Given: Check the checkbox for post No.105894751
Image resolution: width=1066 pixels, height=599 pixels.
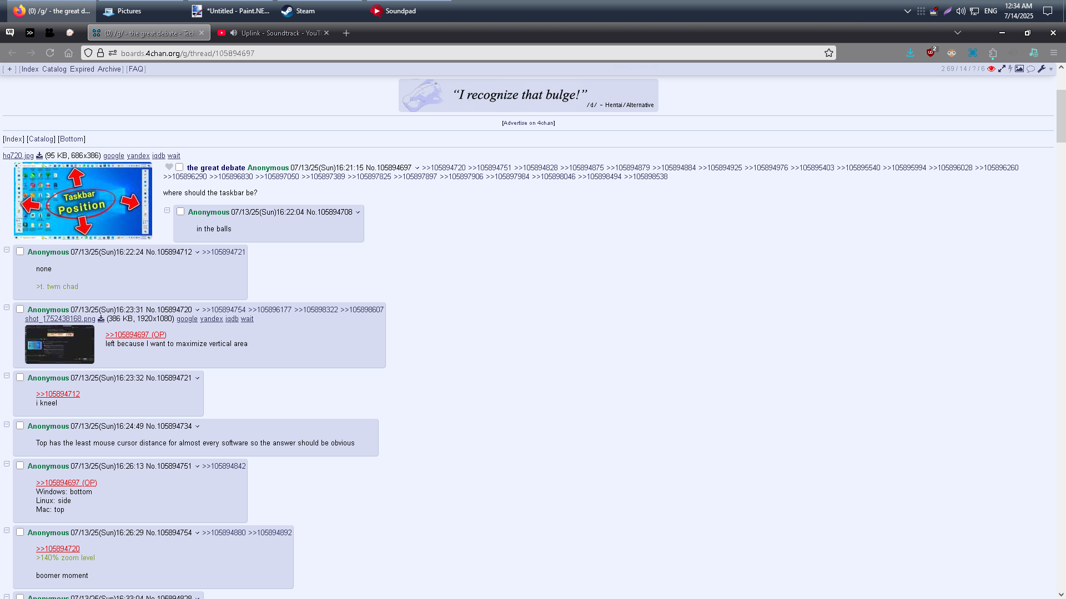Looking at the screenshot, I should [x=20, y=465].
